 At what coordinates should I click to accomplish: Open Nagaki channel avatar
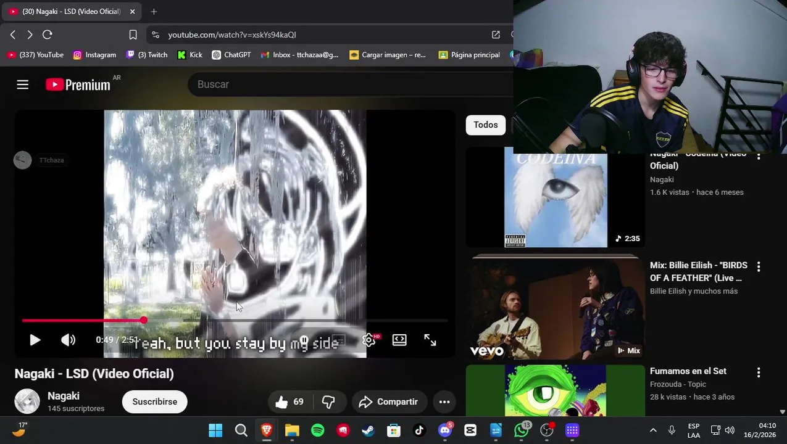pos(27,401)
